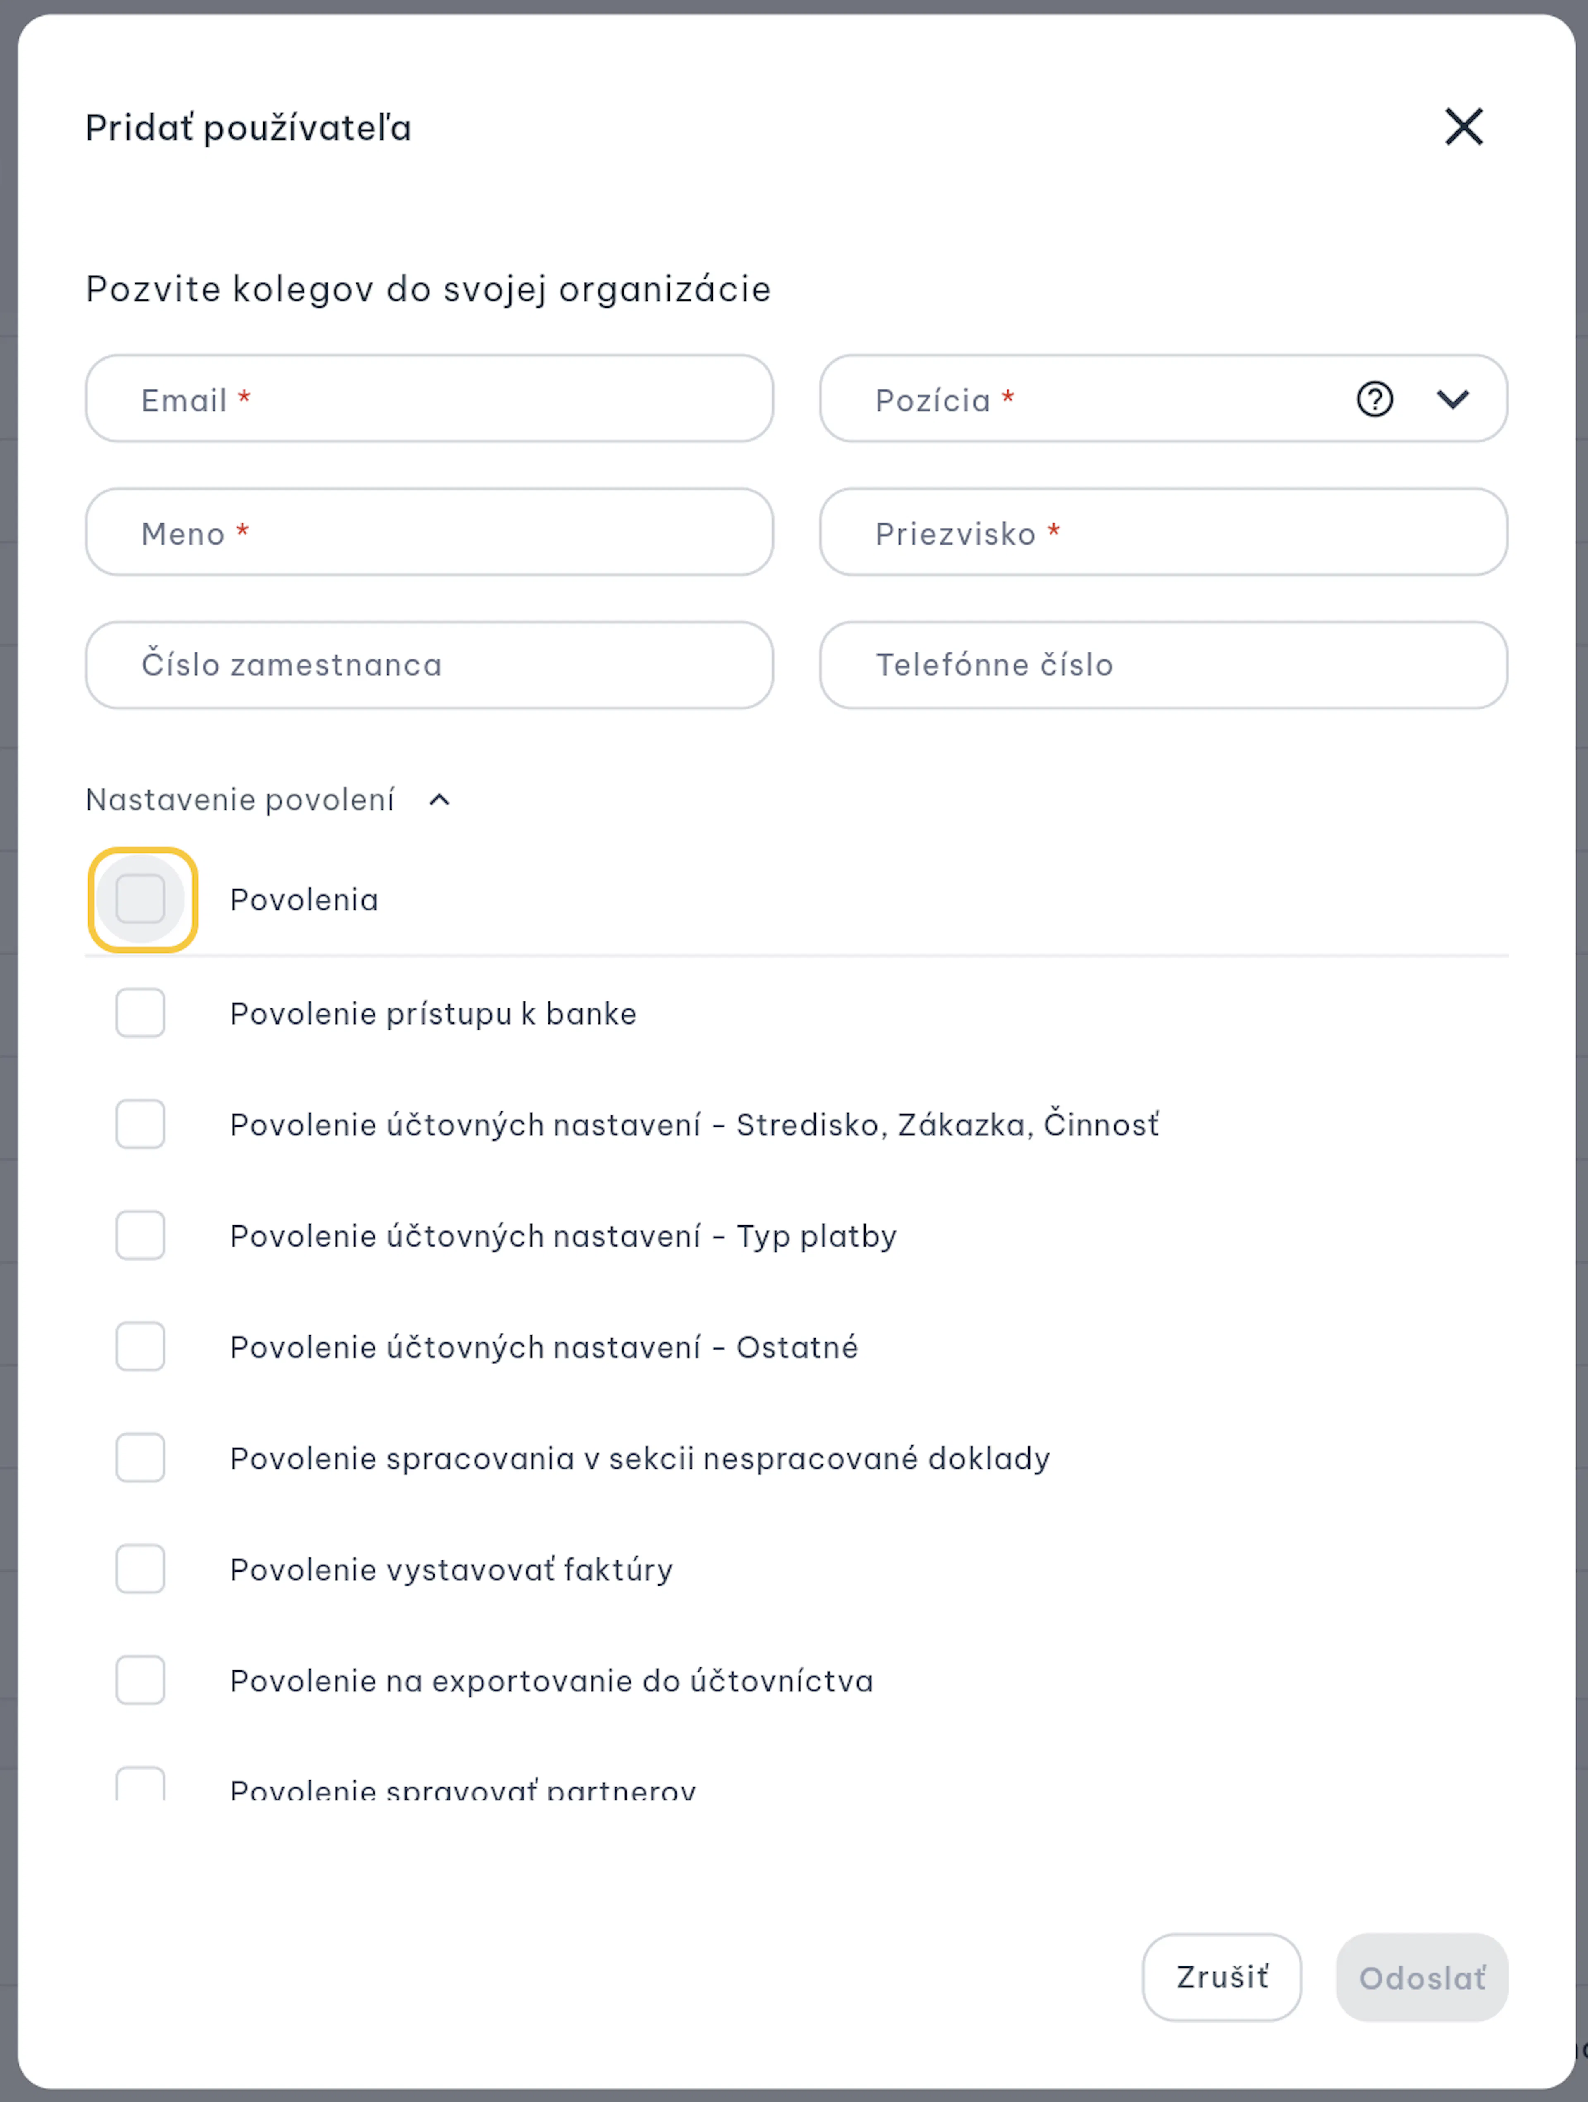Check spracovania v sekcii nespracované doklady
The image size is (1588, 2102).
[x=141, y=1458]
